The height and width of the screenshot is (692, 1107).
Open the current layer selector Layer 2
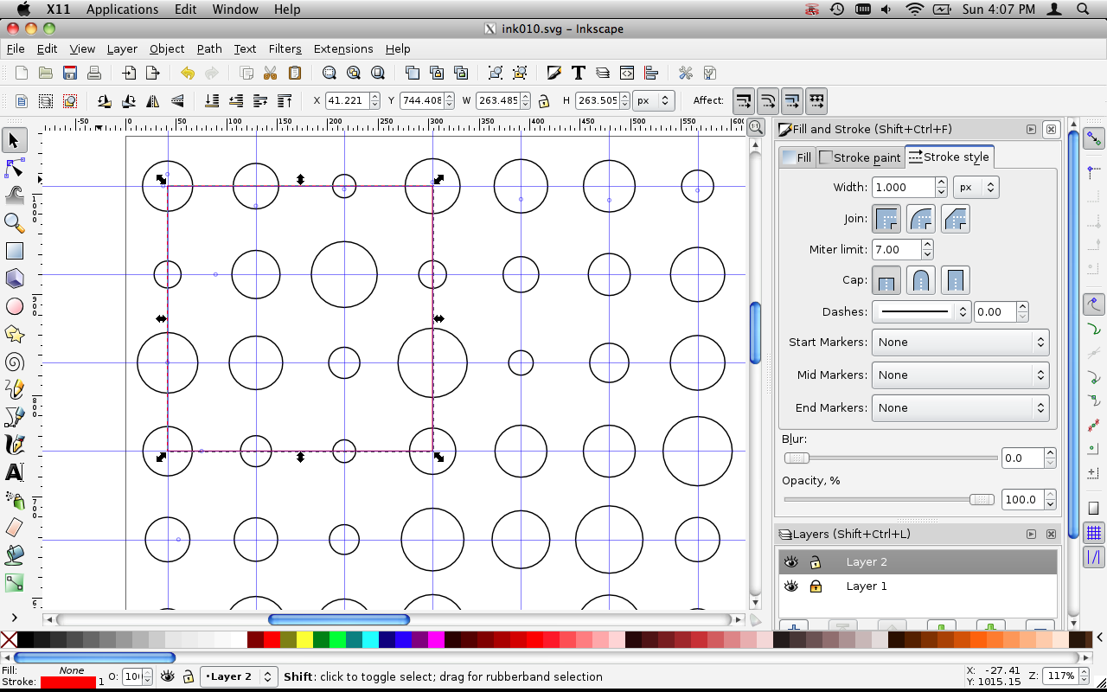(239, 676)
